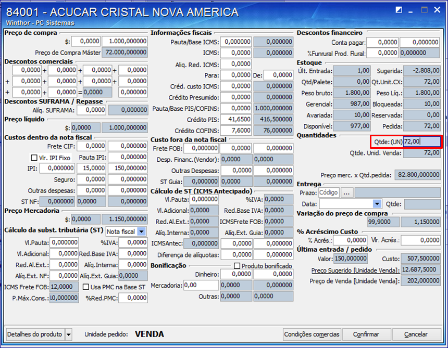Edit the IPI 15,0000 percentage field
The width and height of the screenshot is (448, 348).
click(x=92, y=168)
